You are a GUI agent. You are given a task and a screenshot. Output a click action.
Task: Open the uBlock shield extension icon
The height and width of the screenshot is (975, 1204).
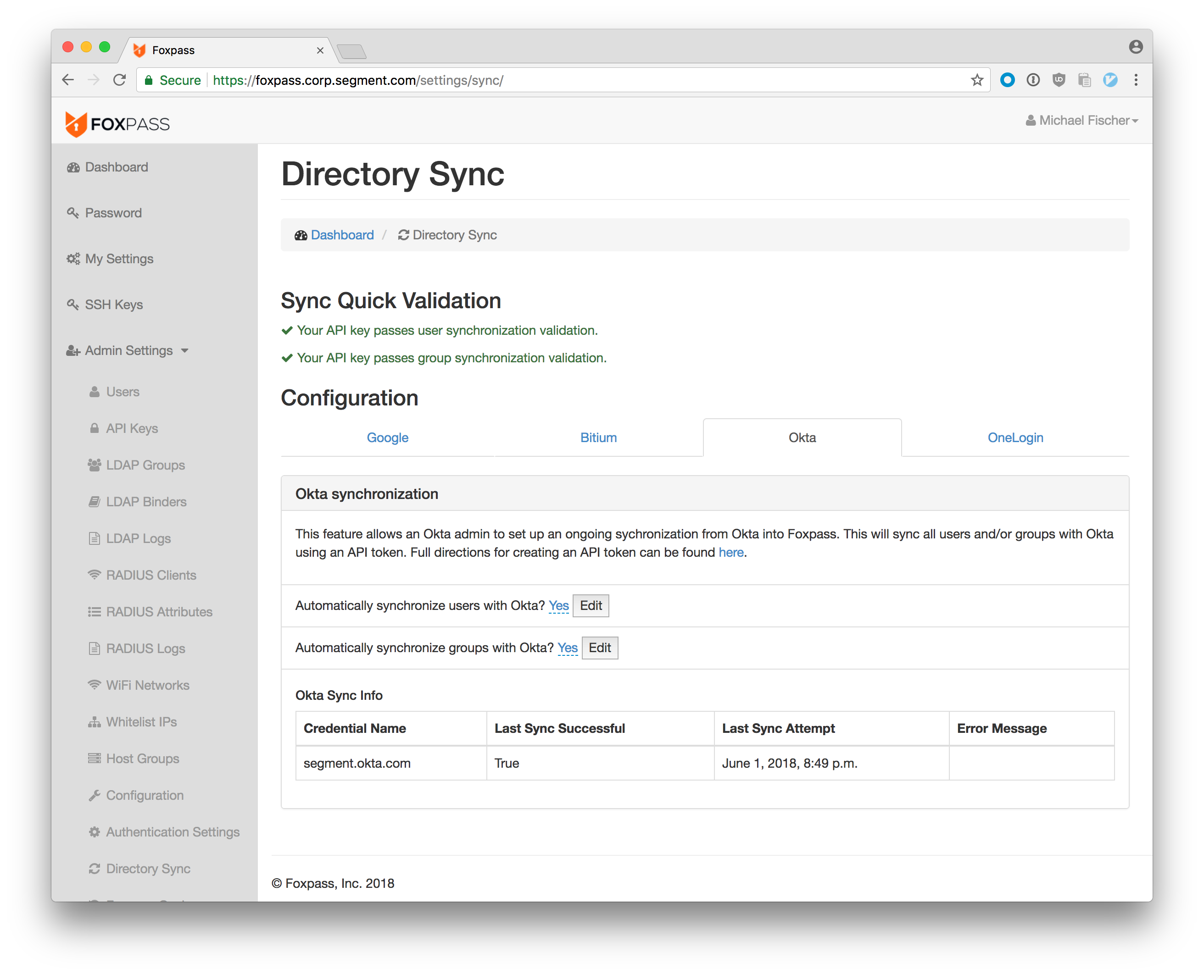[x=1059, y=80]
